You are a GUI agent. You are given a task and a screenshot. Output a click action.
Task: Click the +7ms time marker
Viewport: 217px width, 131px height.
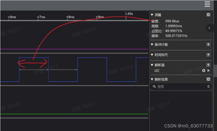click(x=41, y=17)
